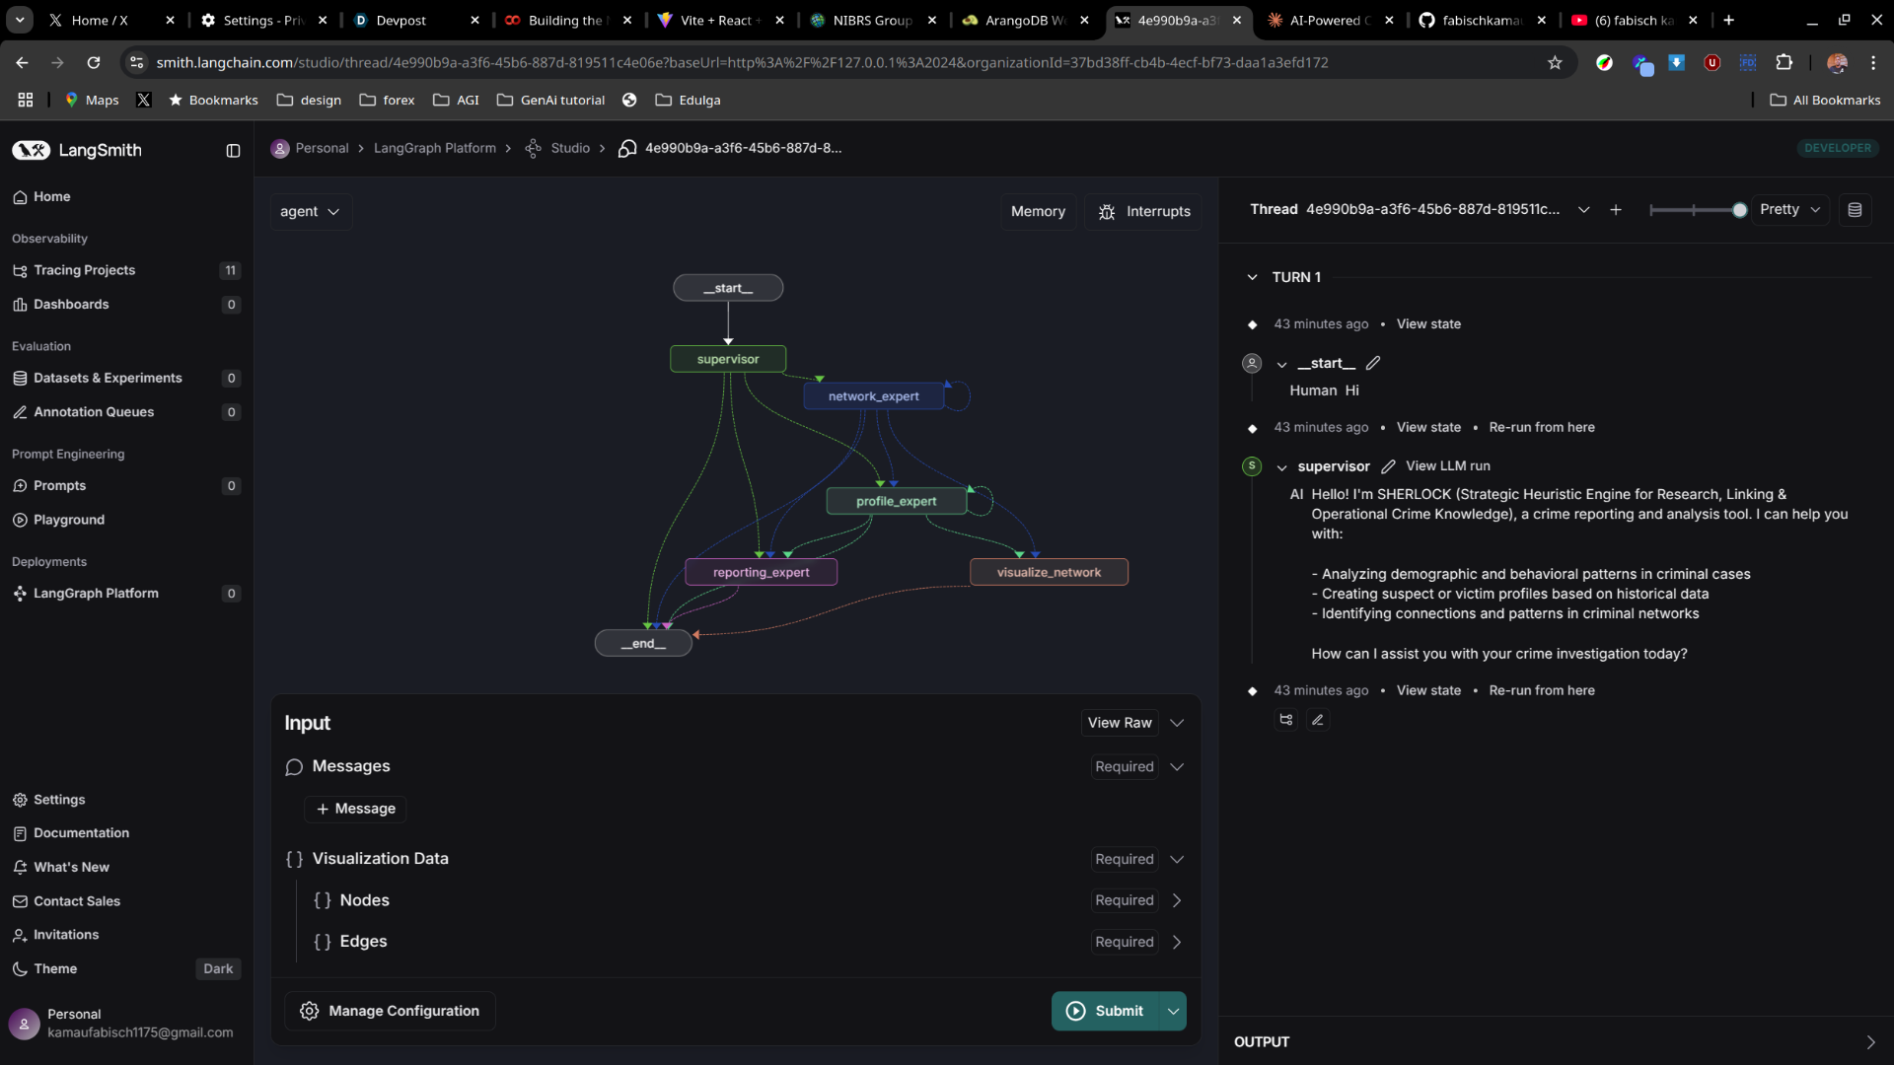
Task: Open the database icon in thread header
Action: (1855, 210)
